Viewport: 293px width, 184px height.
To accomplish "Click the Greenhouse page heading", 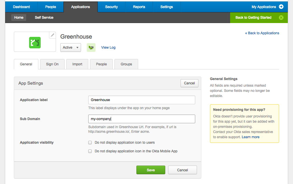I will [76, 37].
